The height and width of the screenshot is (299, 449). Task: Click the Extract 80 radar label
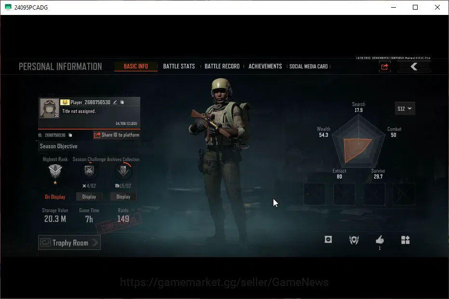click(x=340, y=174)
